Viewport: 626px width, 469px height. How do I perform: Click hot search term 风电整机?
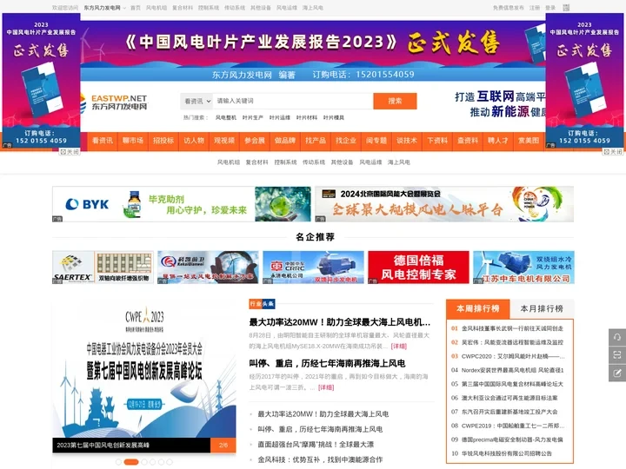[226, 117]
